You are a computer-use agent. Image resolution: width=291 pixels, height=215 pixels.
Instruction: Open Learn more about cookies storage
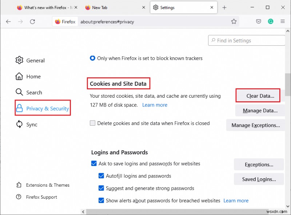point(155,105)
